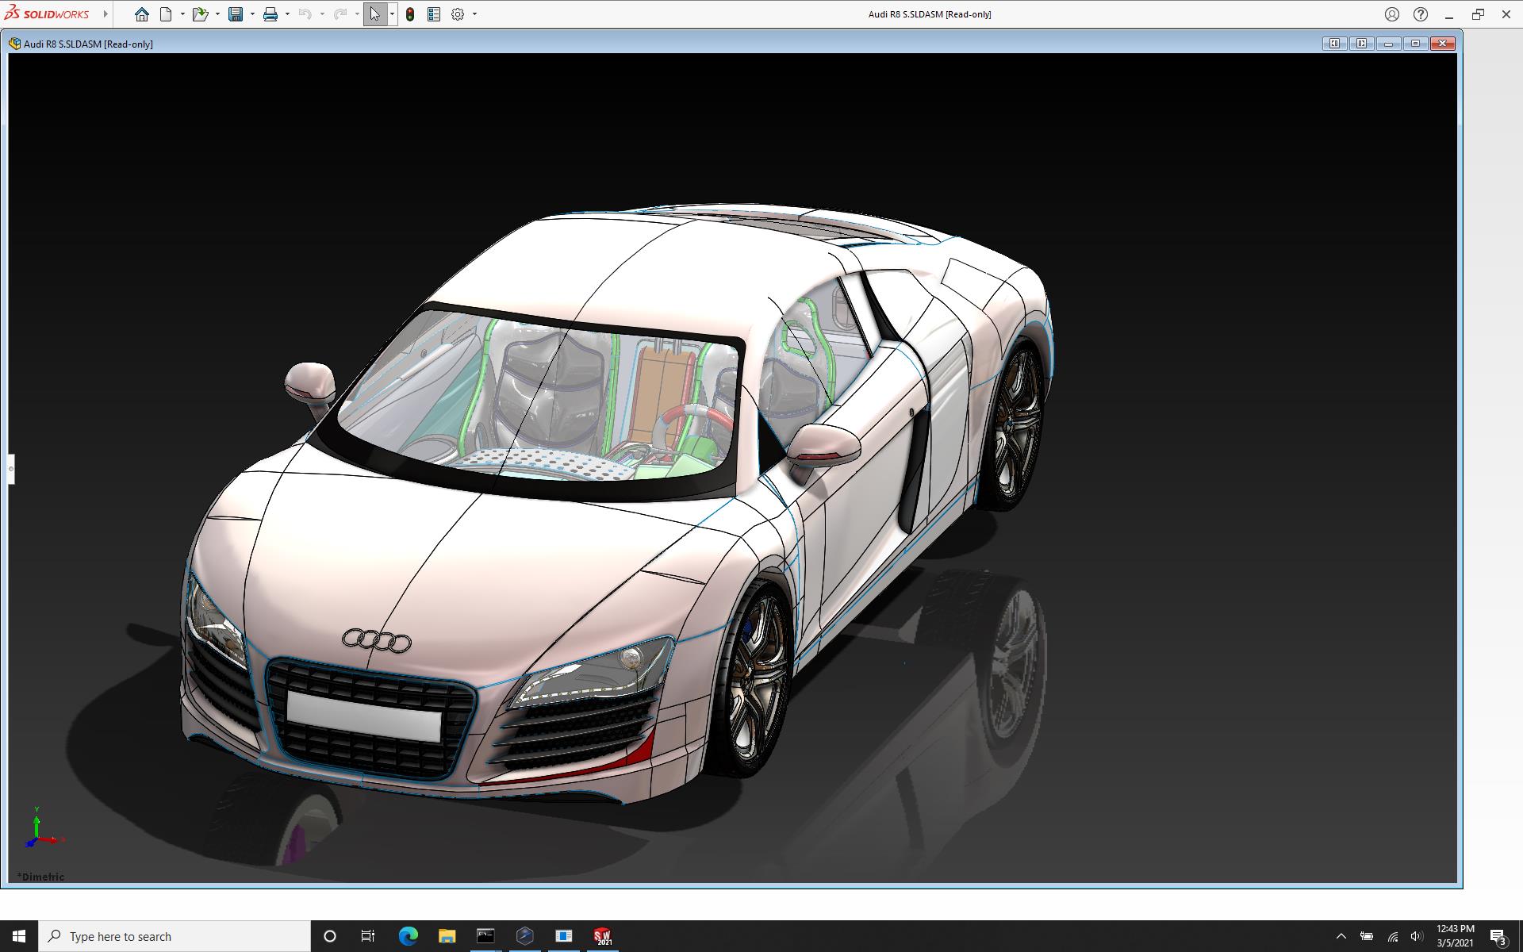1523x952 pixels.
Task: Open SOLIDWORKS 2021 from the taskbar
Action: [603, 936]
